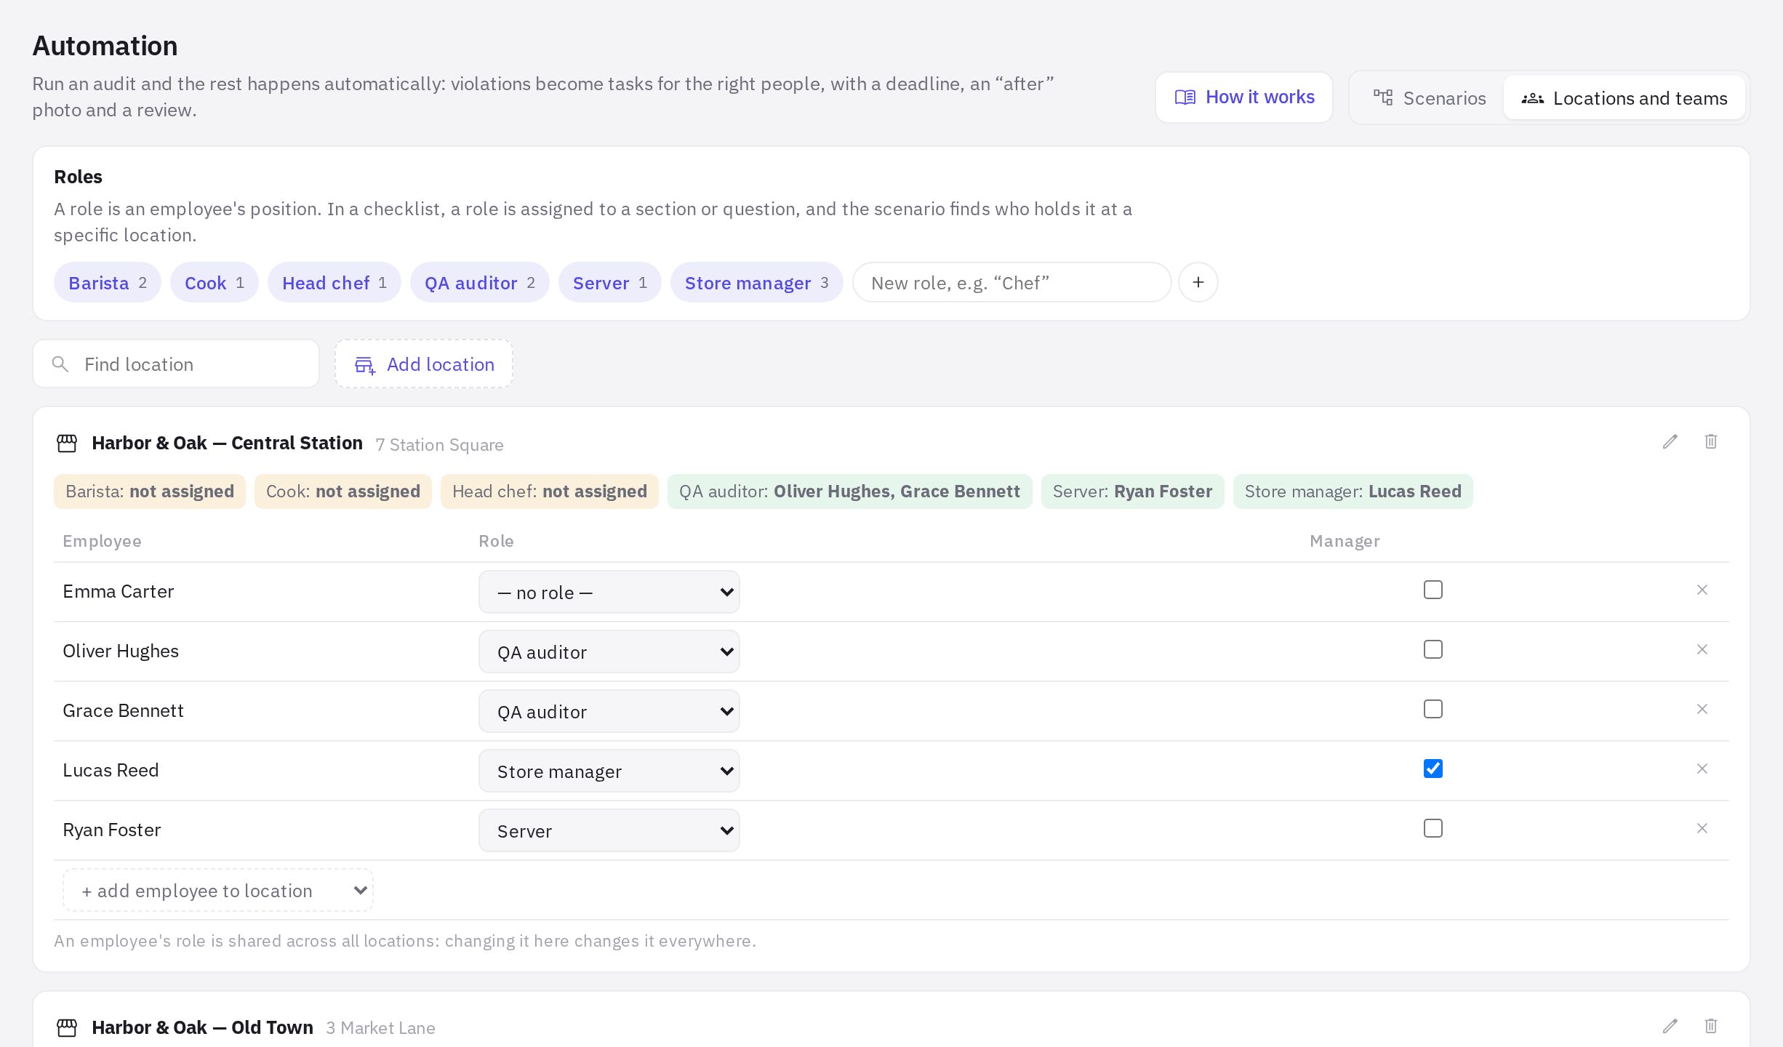Toggle manager checkbox for Ryan Foster
This screenshot has width=1783, height=1047.
1433,828
